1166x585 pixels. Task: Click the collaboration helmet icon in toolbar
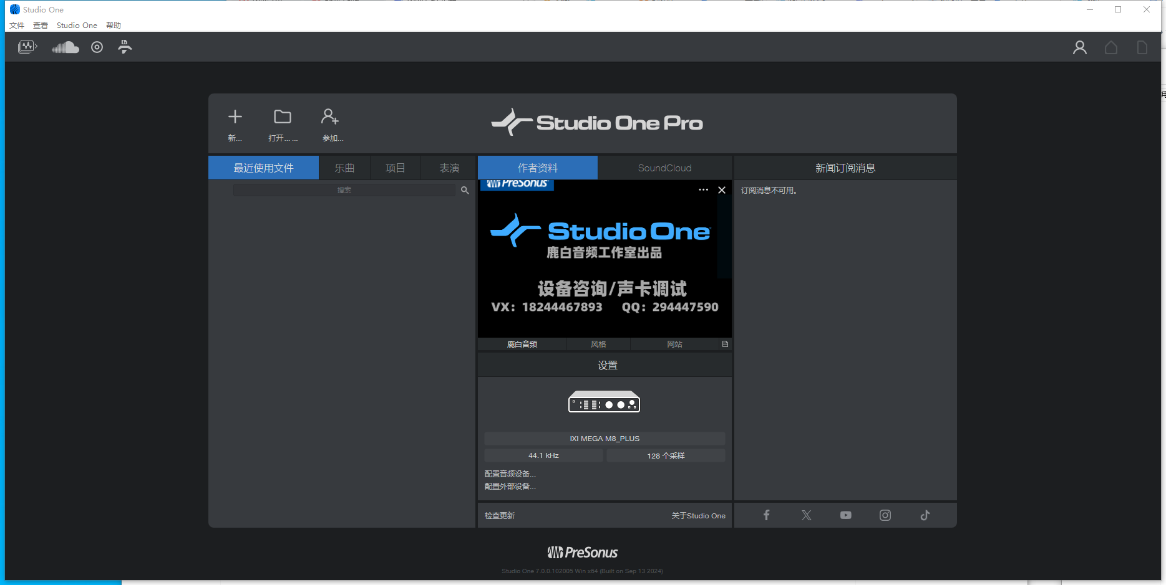tap(125, 47)
